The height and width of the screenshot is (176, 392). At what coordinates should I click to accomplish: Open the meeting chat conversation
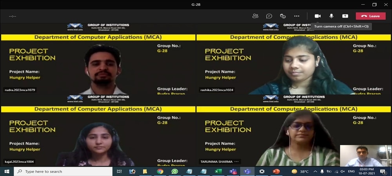coord(269,16)
